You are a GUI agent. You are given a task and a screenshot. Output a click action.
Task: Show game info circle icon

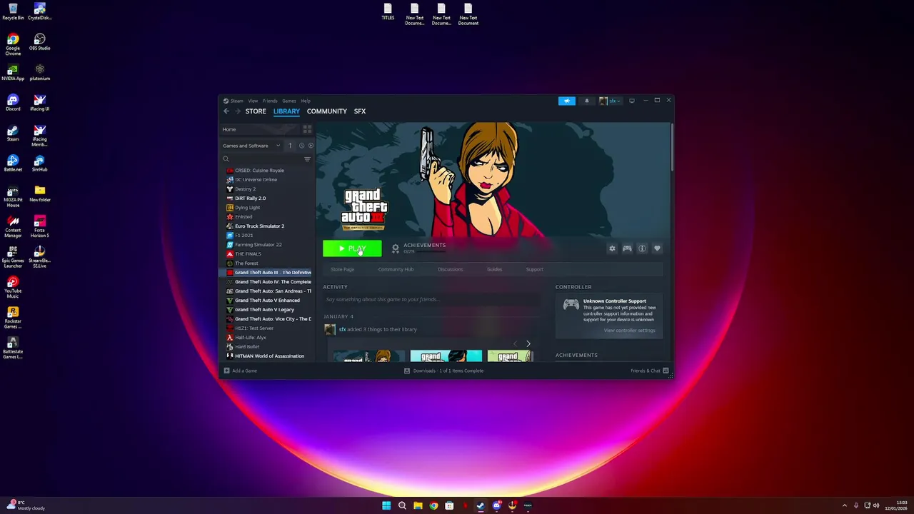642,248
